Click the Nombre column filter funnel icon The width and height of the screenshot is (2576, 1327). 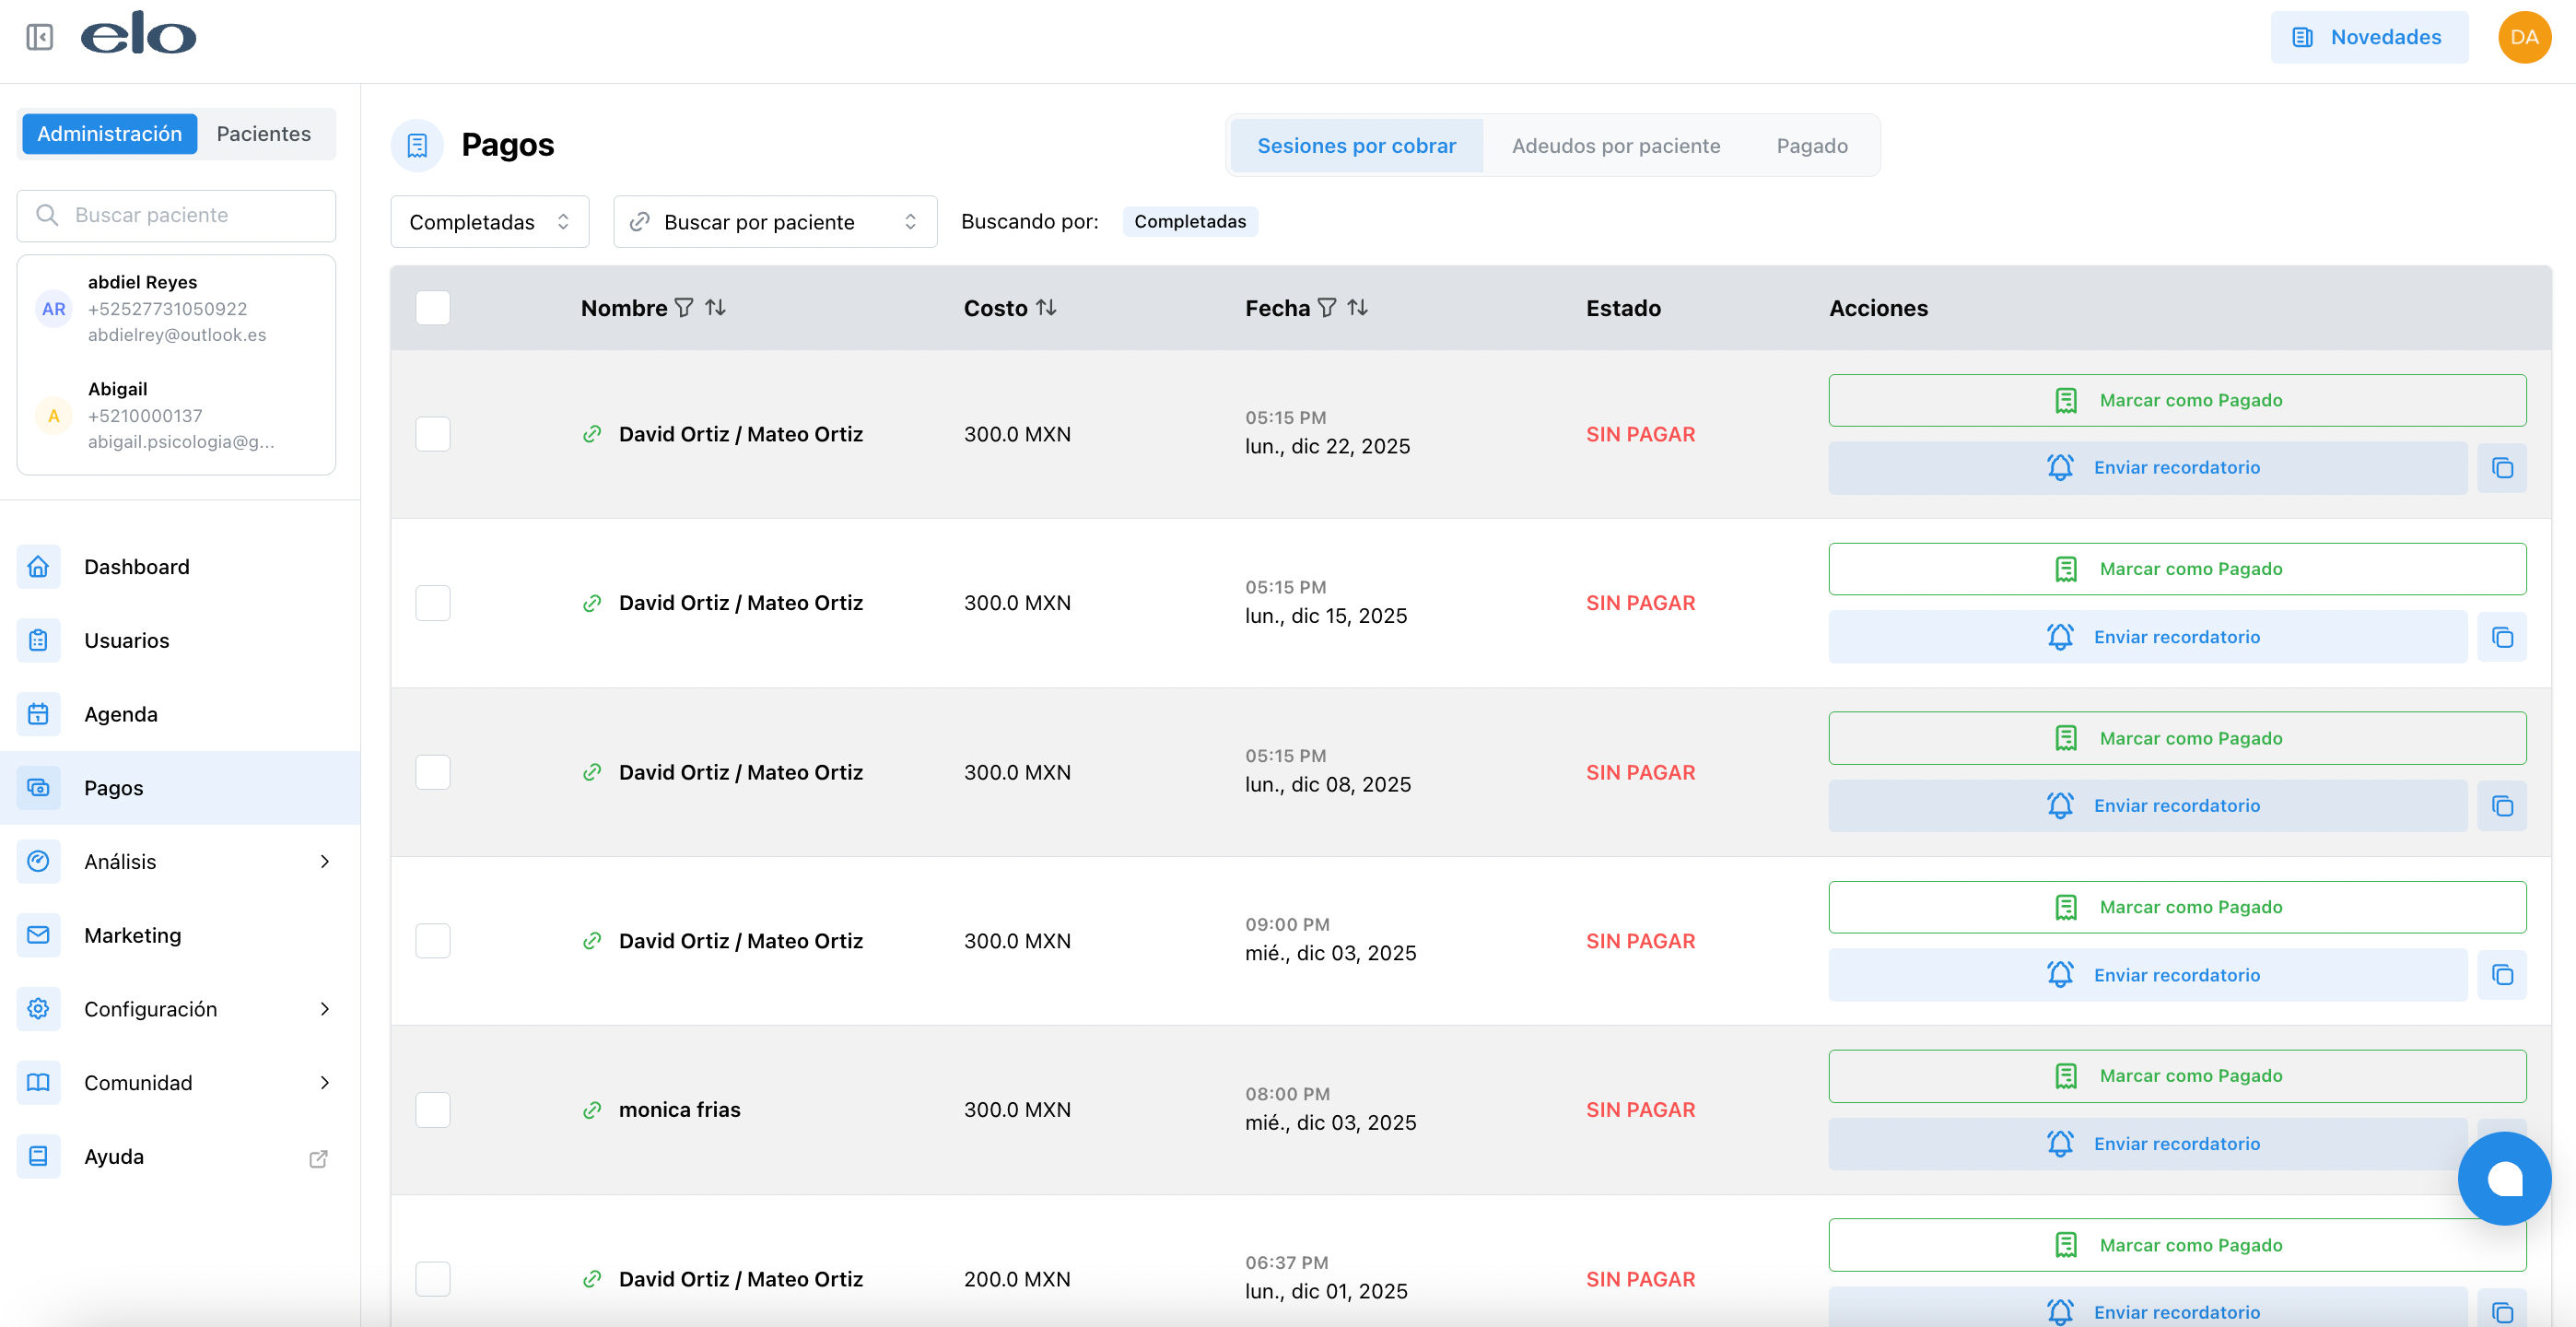pos(684,308)
